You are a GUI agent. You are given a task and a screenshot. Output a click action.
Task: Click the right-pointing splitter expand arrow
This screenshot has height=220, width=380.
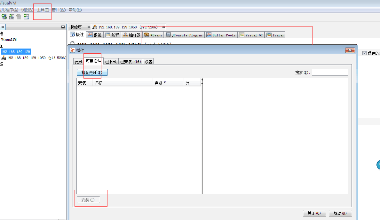click(x=202, y=84)
